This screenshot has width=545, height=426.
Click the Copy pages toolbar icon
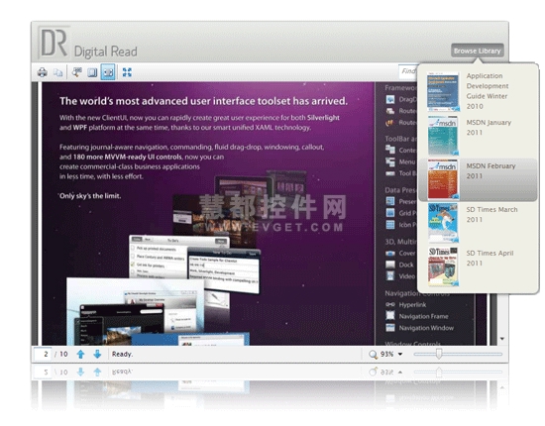tap(57, 72)
